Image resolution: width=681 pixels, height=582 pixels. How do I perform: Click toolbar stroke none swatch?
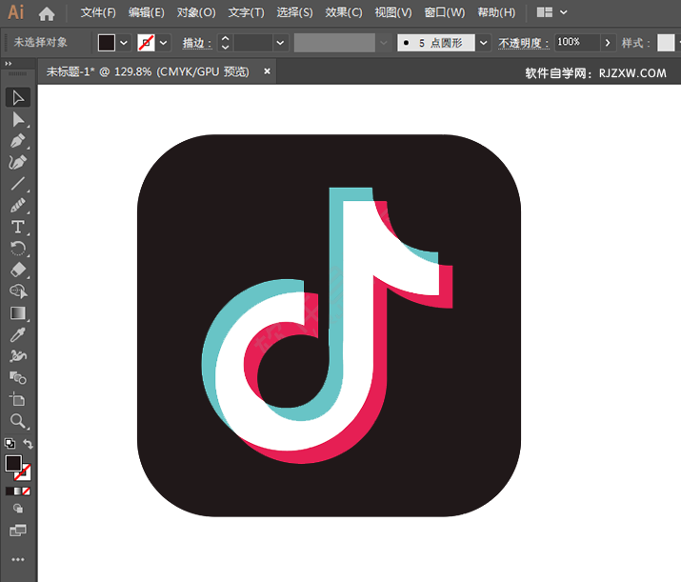click(24, 473)
